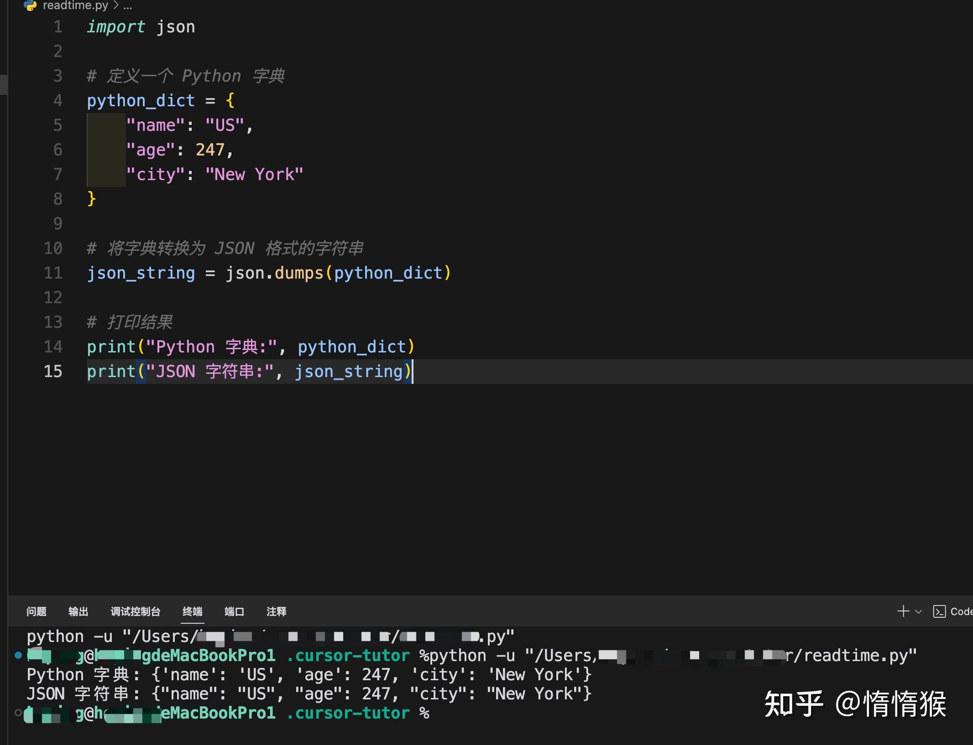Open the 输出 panel tab
Viewport: 973px width, 745px height.
click(x=78, y=611)
